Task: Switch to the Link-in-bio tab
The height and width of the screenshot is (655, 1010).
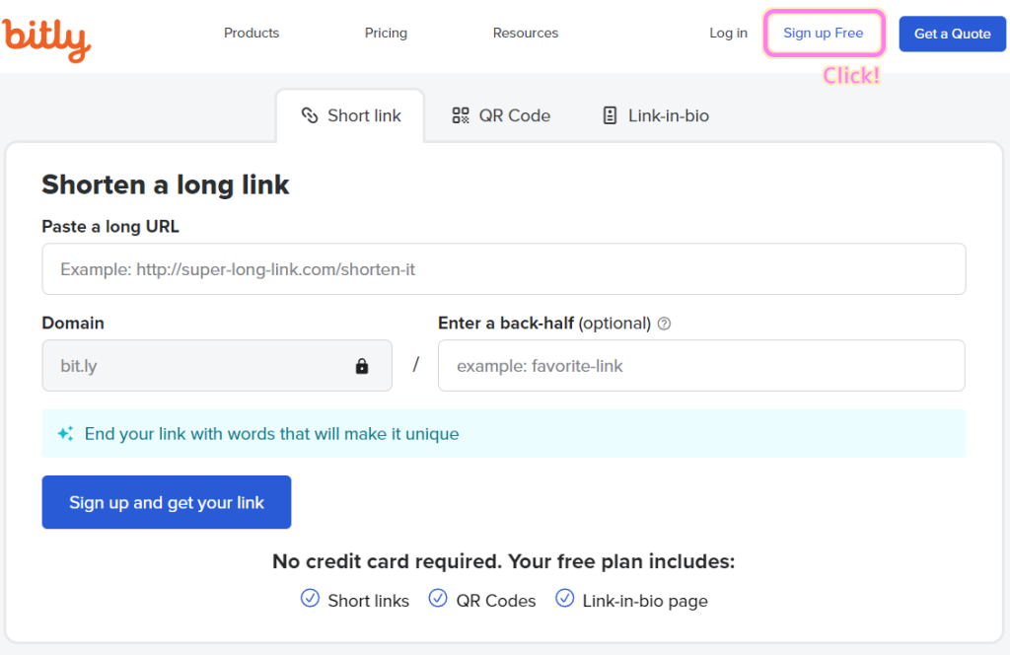Action: (x=654, y=115)
